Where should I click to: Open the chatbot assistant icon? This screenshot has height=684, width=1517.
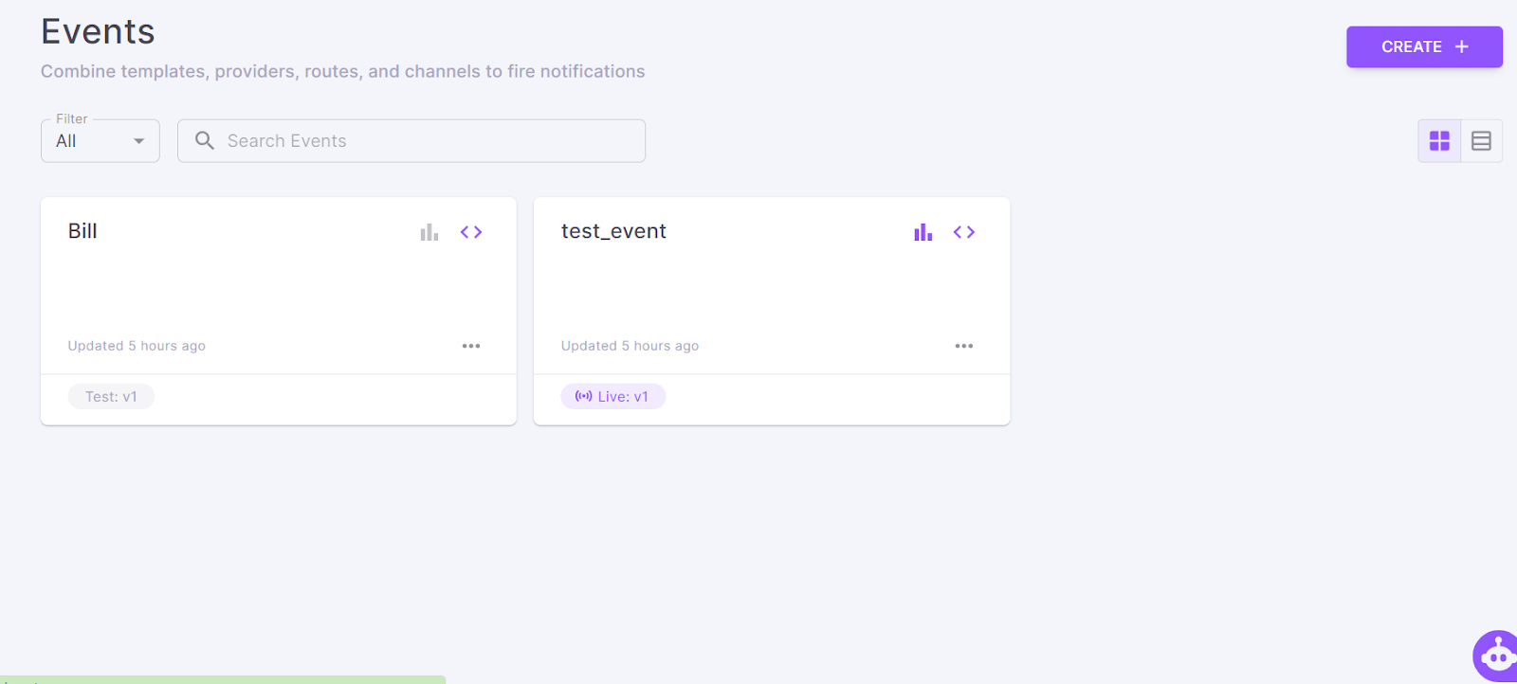coord(1496,655)
